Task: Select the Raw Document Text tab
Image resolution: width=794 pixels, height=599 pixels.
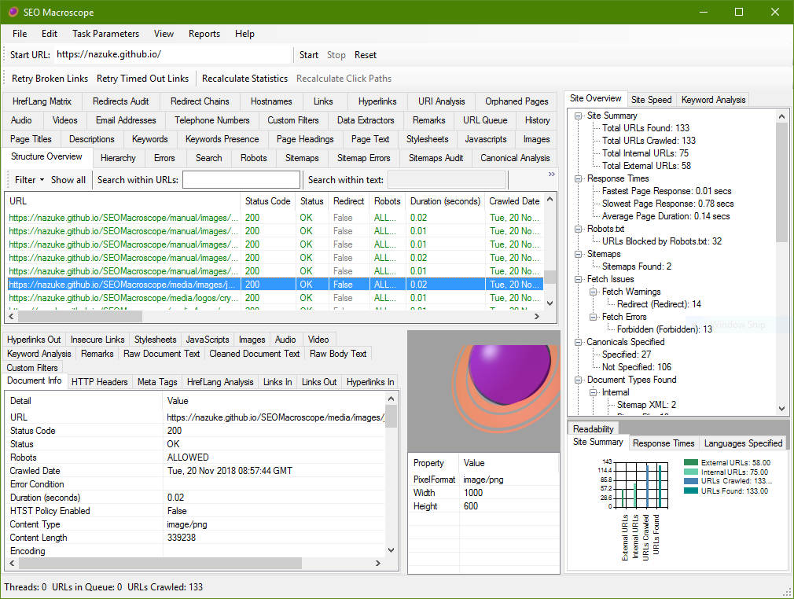Action: (x=161, y=354)
